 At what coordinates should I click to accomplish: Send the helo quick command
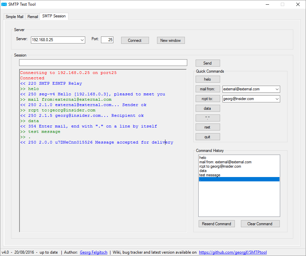pyautogui.click(x=208, y=79)
